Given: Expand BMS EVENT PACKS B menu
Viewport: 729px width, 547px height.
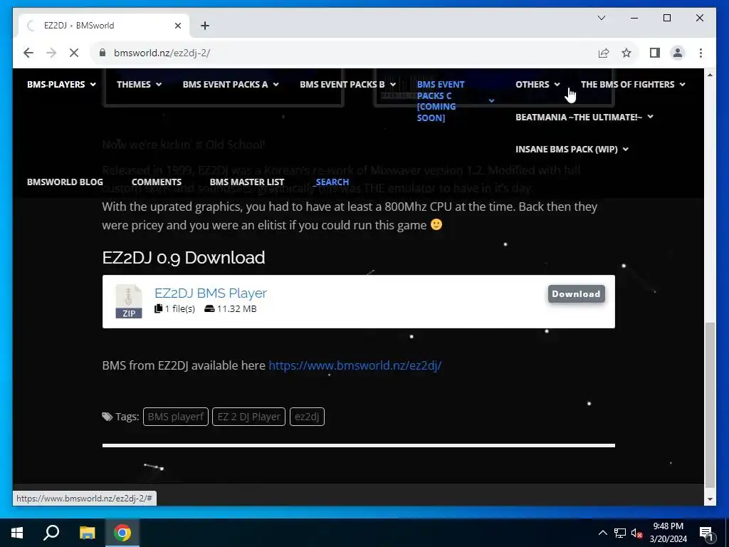Looking at the screenshot, I should point(347,85).
